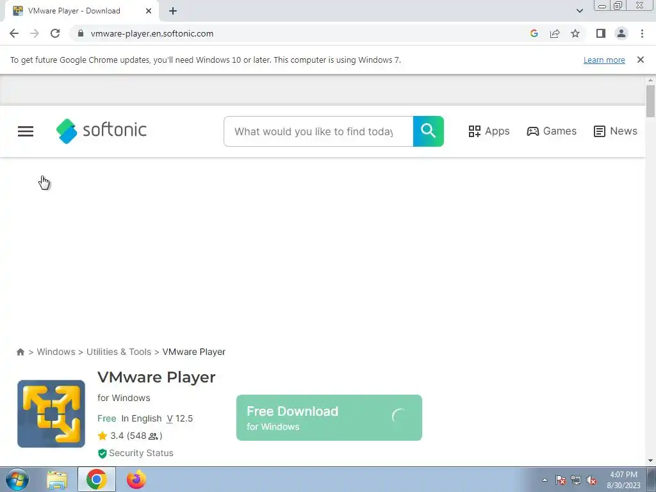Click the 'VMware Player' page heading
Image resolution: width=656 pixels, height=492 pixels.
point(156,377)
